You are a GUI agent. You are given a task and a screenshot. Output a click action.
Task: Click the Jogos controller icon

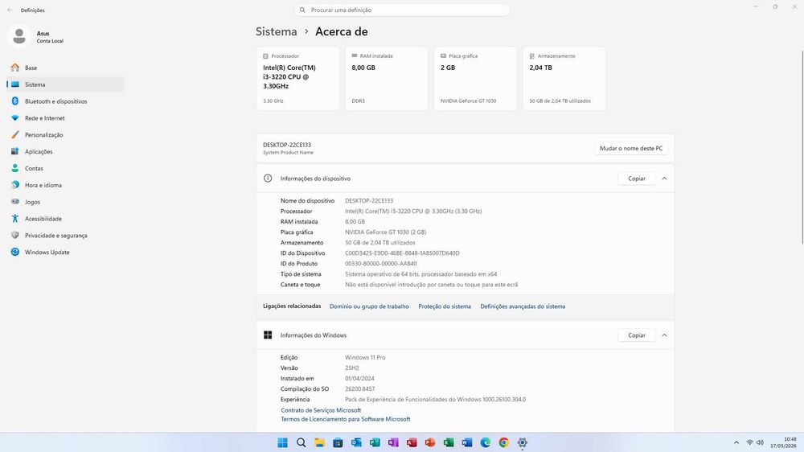14,202
